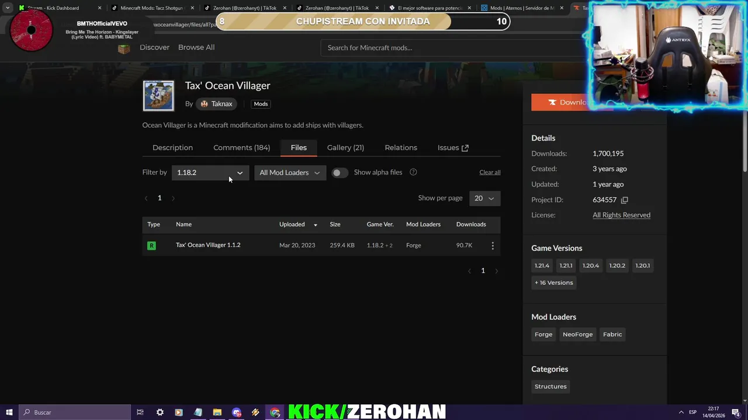Close the Mods Aternos browser tab
Viewport: 748px width, 420px height.
[x=562, y=8]
